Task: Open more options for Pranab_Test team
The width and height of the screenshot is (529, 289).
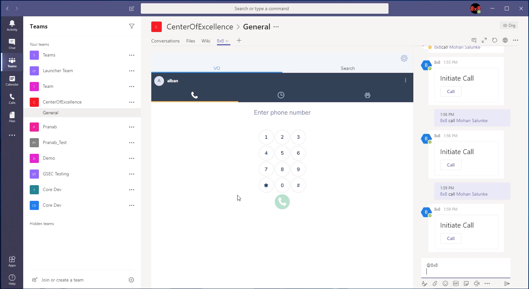Action: click(x=132, y=143)
